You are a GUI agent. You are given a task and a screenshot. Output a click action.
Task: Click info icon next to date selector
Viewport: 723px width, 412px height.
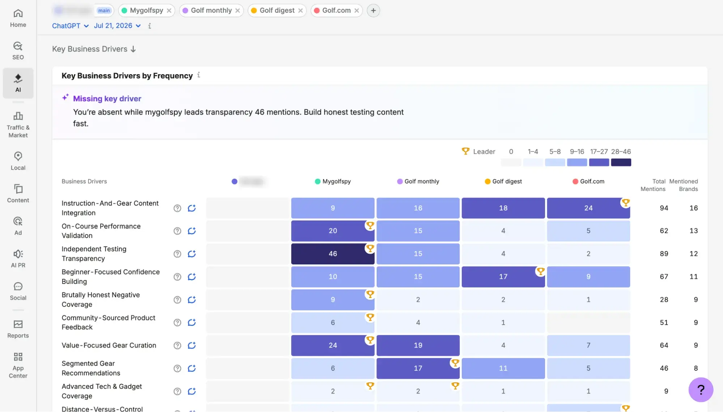149,26
